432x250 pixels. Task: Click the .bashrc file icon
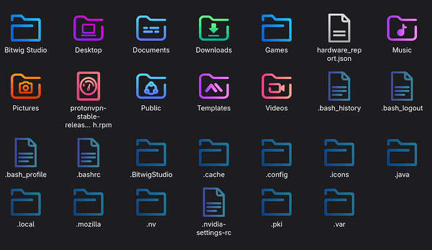click(x=88, y=152)
